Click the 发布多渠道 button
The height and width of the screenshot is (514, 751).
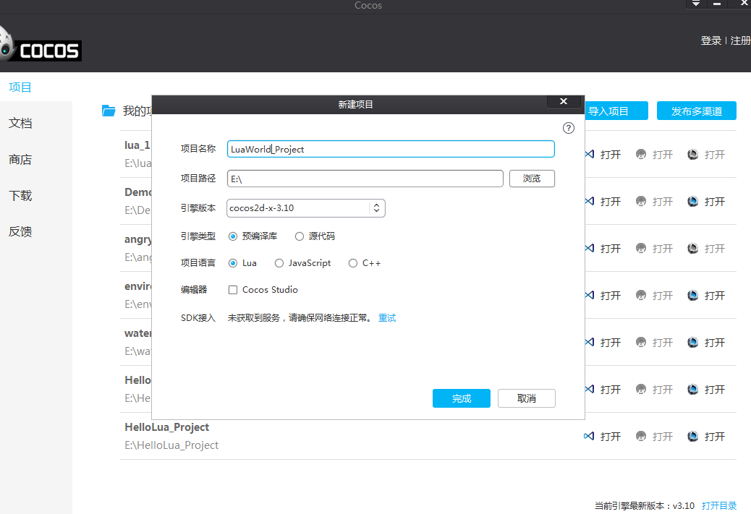697,111
